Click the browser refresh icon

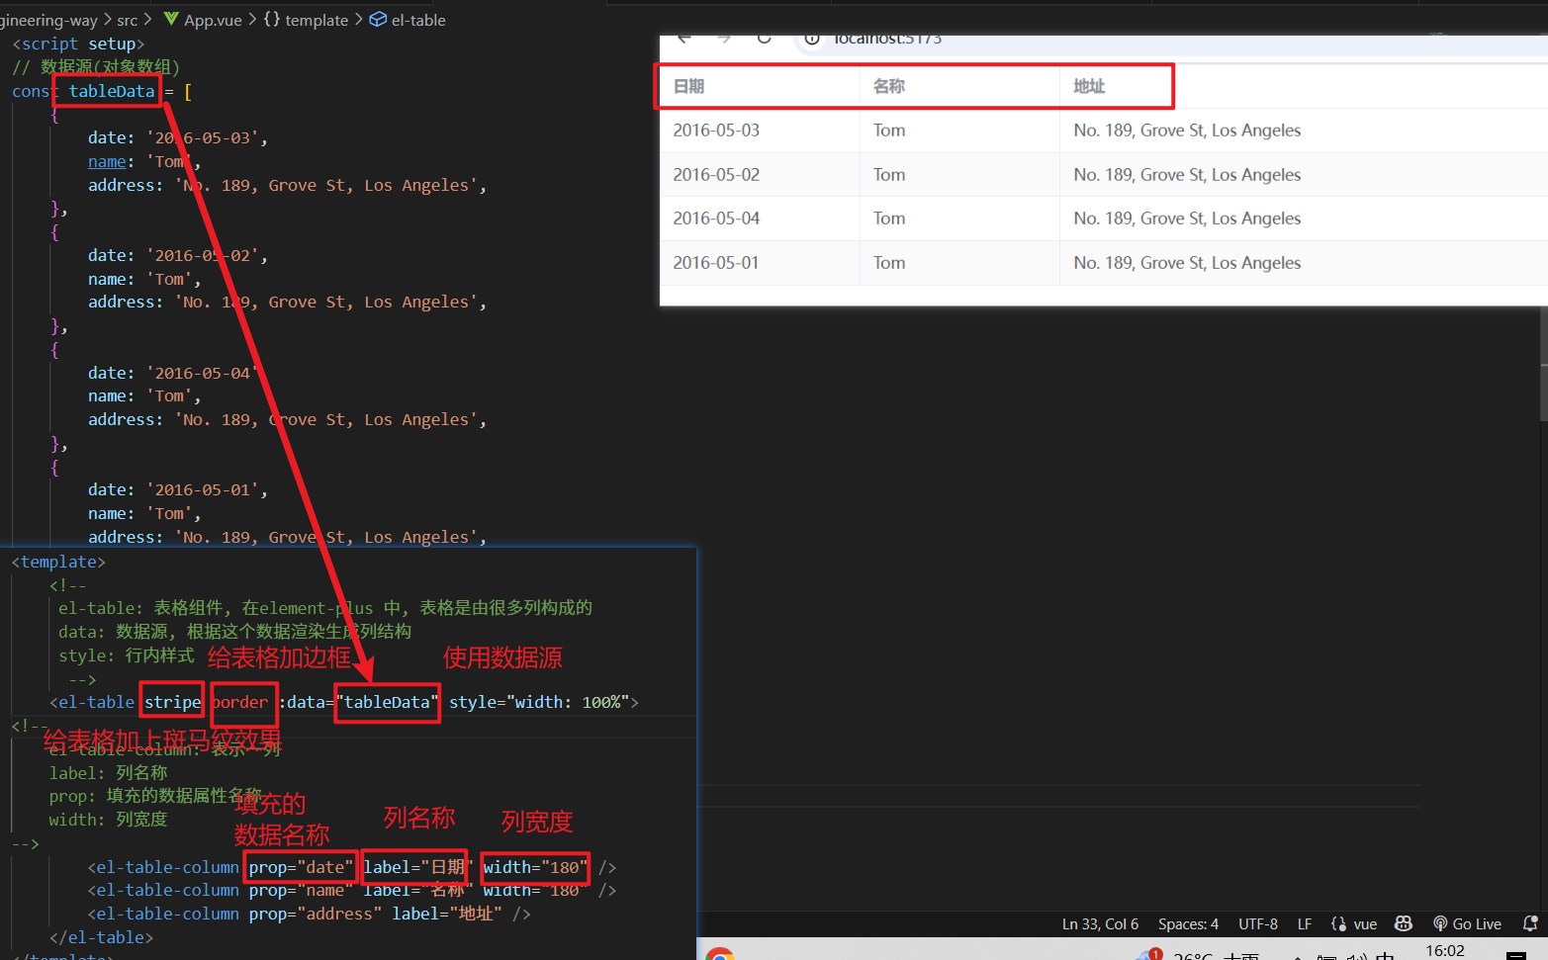pos(764,37)
